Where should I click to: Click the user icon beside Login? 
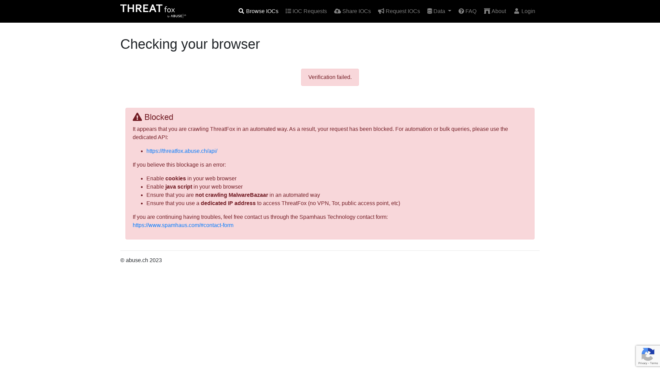(517, 11)
